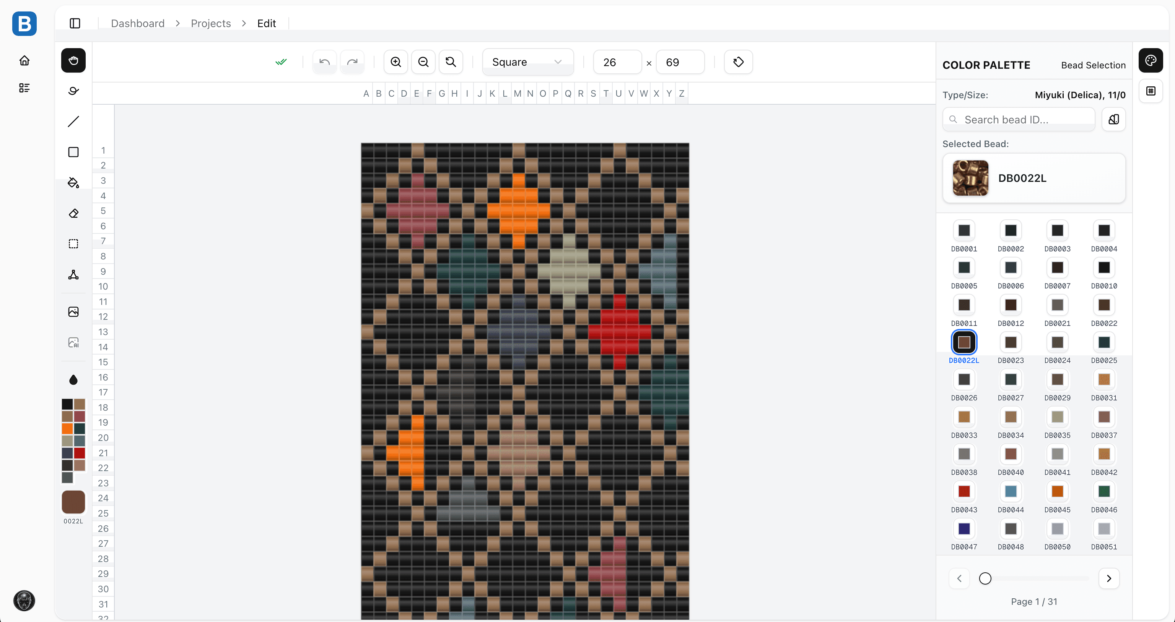1175x622 pixels.
Task: Select the eraser tool
Action: (73, 213)
